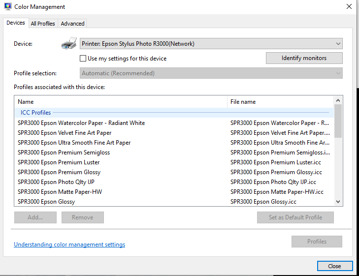Select the Devices tab
The width and height of the screenshot is (359, 276).
[x=16, y=23]
